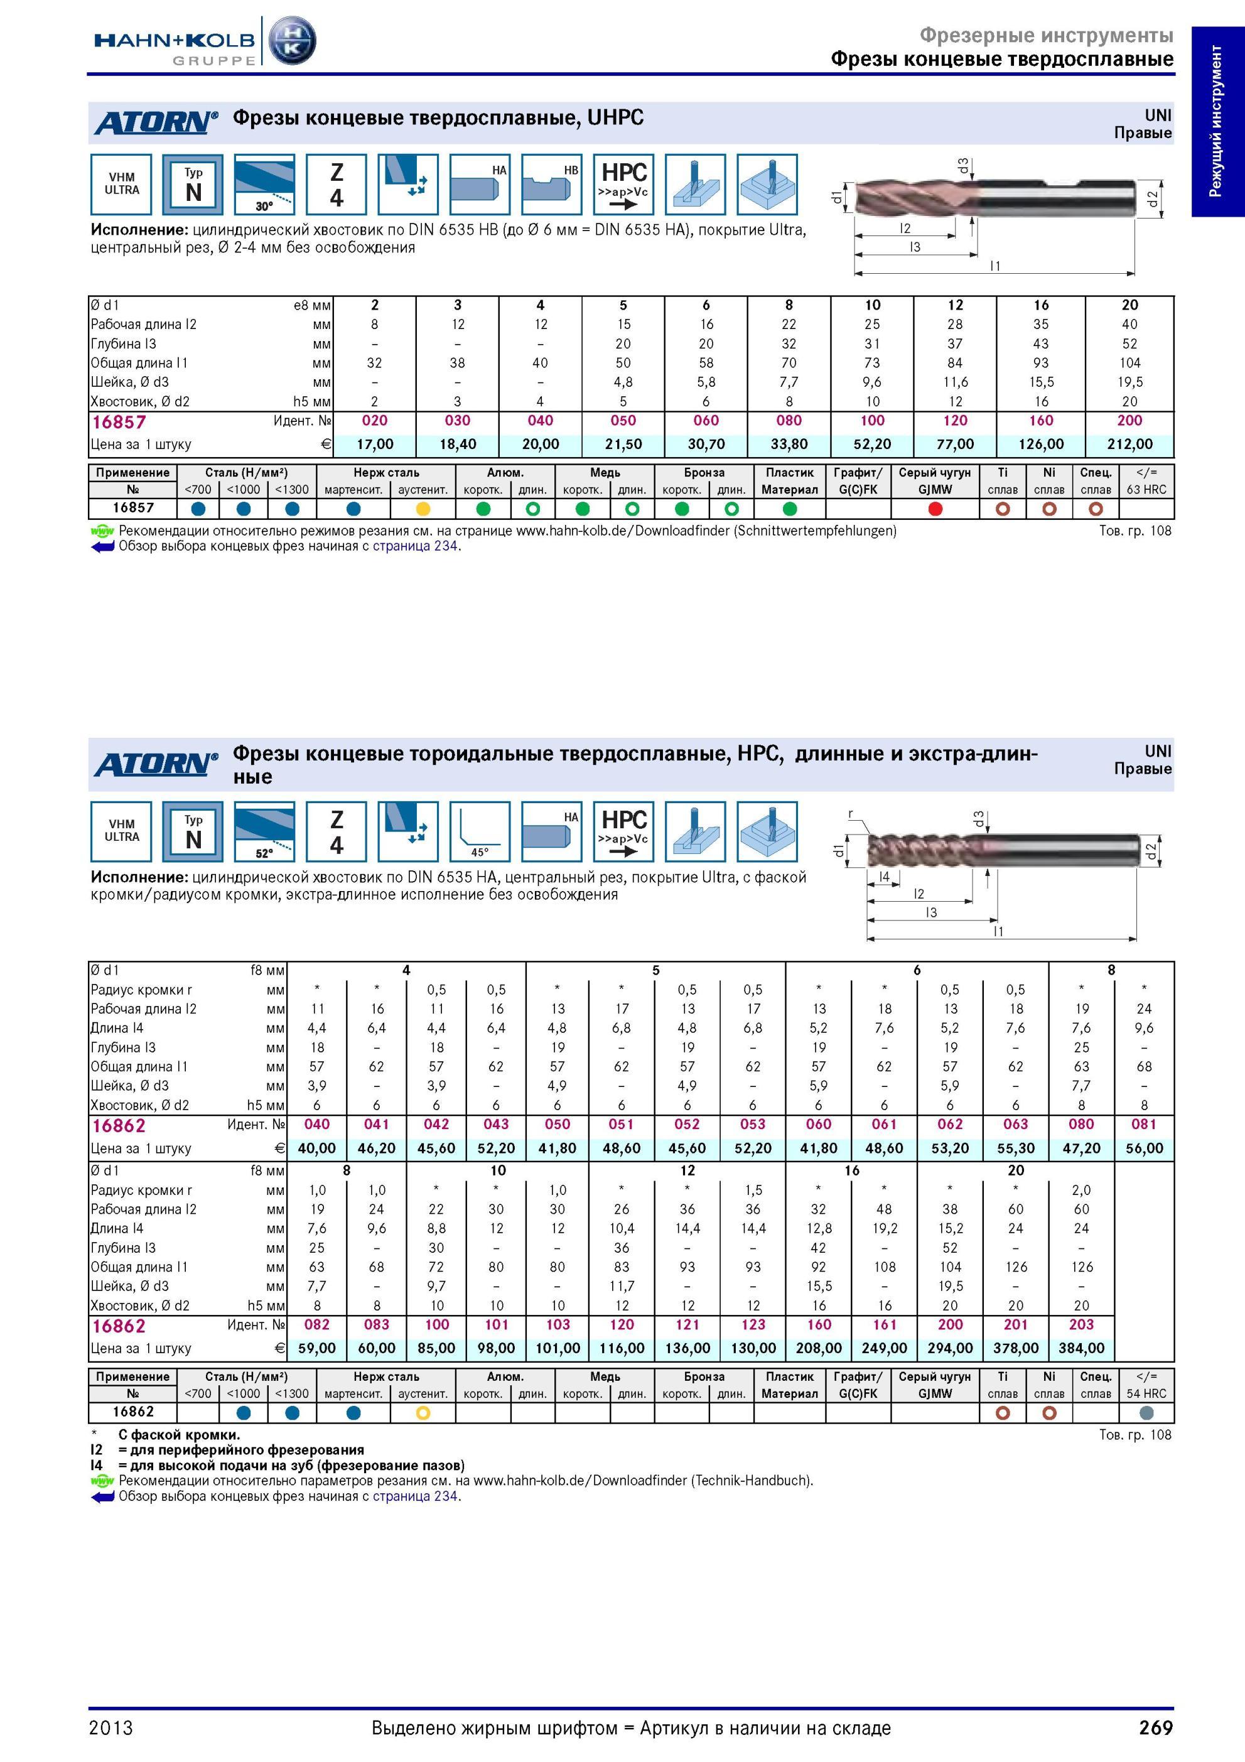Click price 17,00
Screen dimensions: 1245x1762
pyautogui.click(x=374, y=445)
